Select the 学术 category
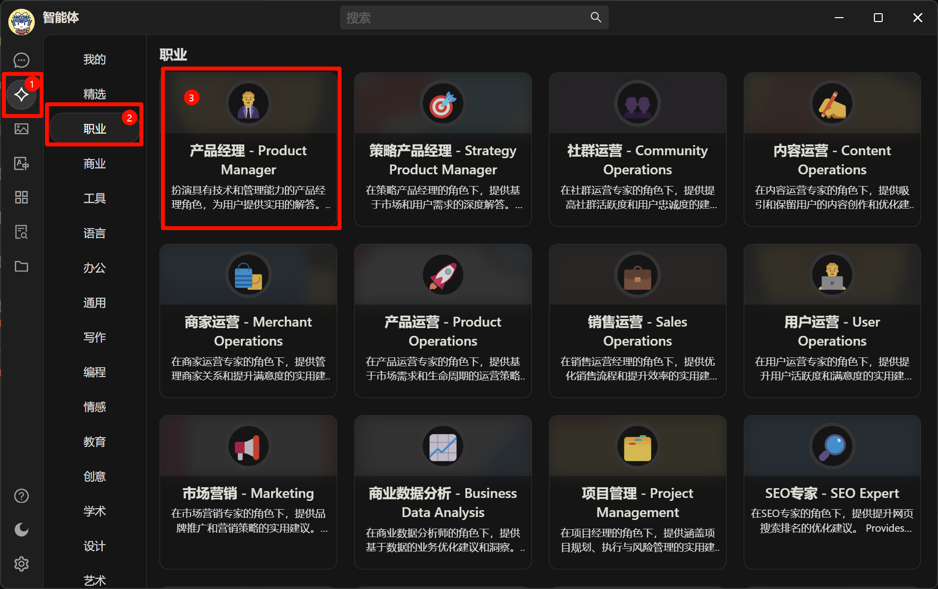Screen dimensions: 938x589 click(x=94, y=511)
